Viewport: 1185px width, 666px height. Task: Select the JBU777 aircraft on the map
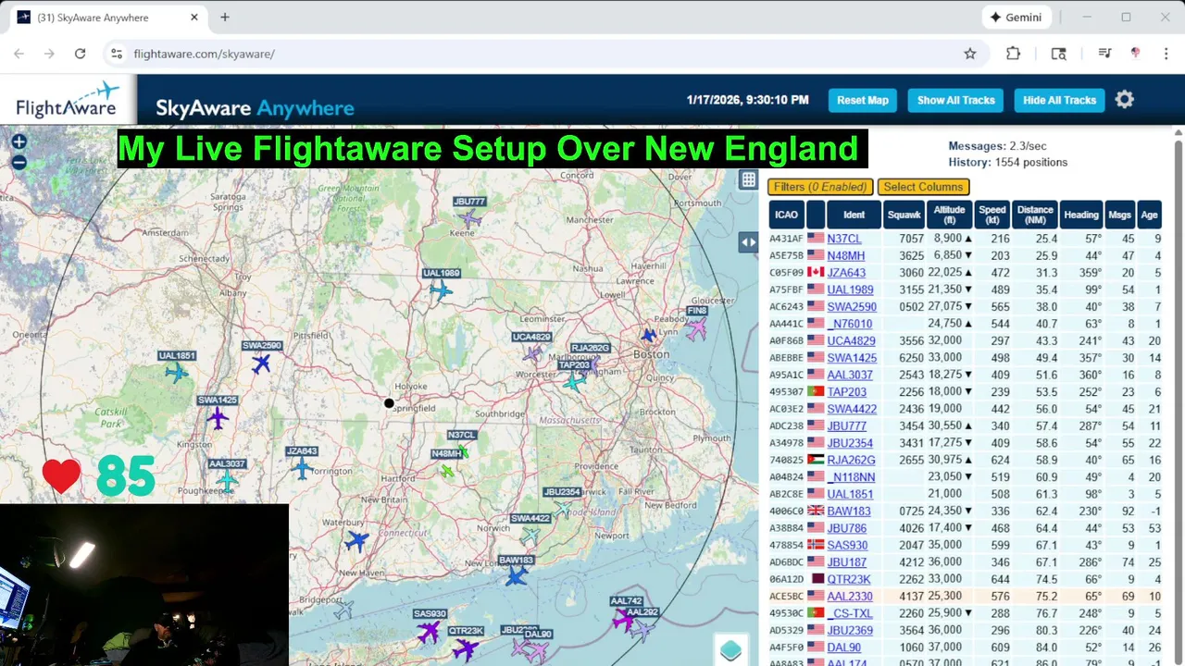470,219
